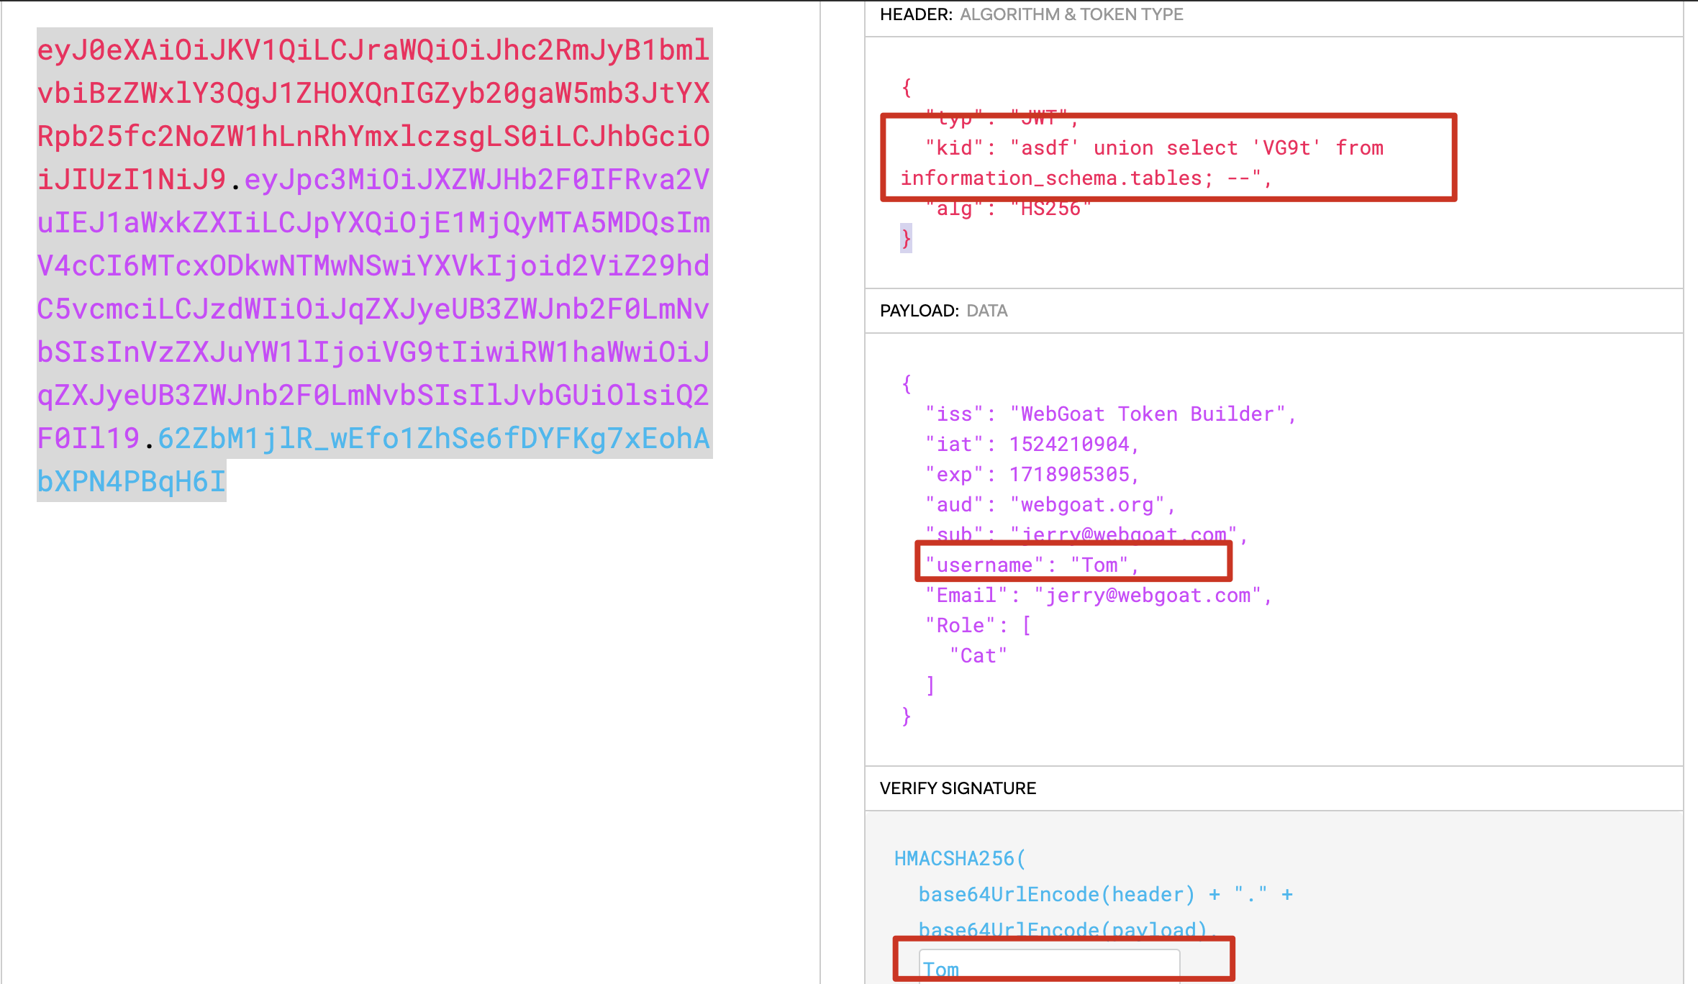Click the closing brace of the header JSON

(906, 238)
